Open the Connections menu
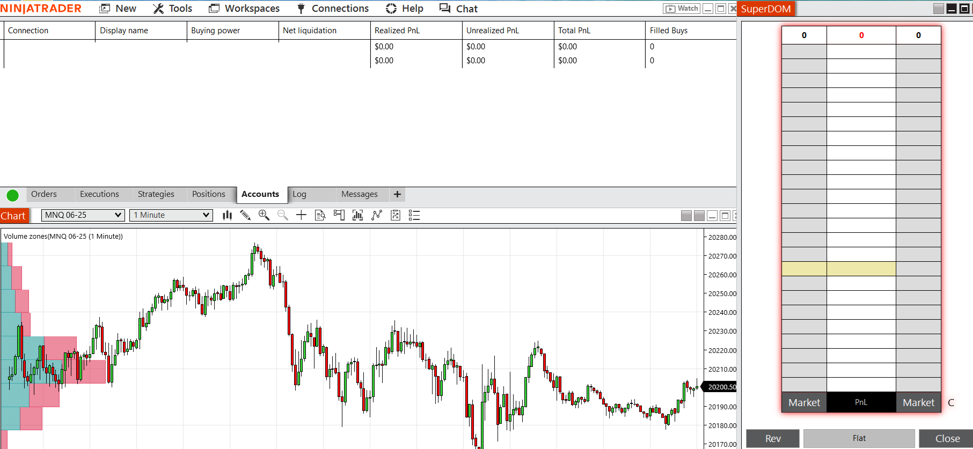This screenshot has height=449, width=973. point(333,9)
